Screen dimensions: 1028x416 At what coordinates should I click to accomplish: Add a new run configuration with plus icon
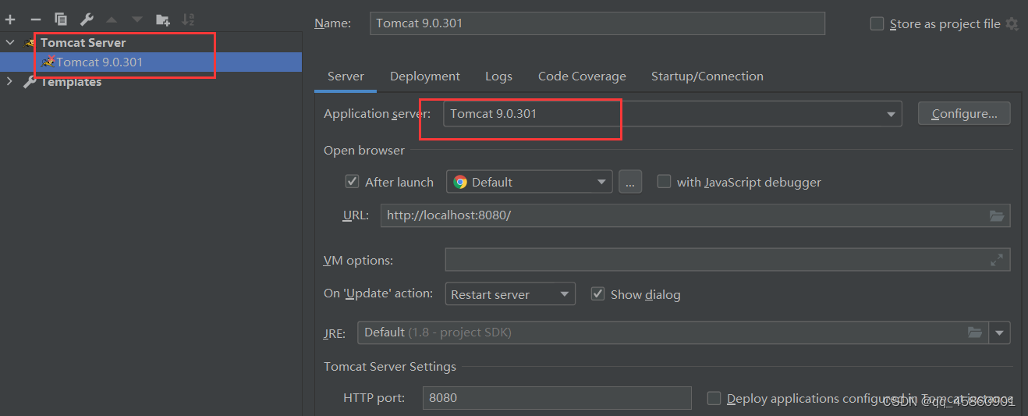pos(11,19)
